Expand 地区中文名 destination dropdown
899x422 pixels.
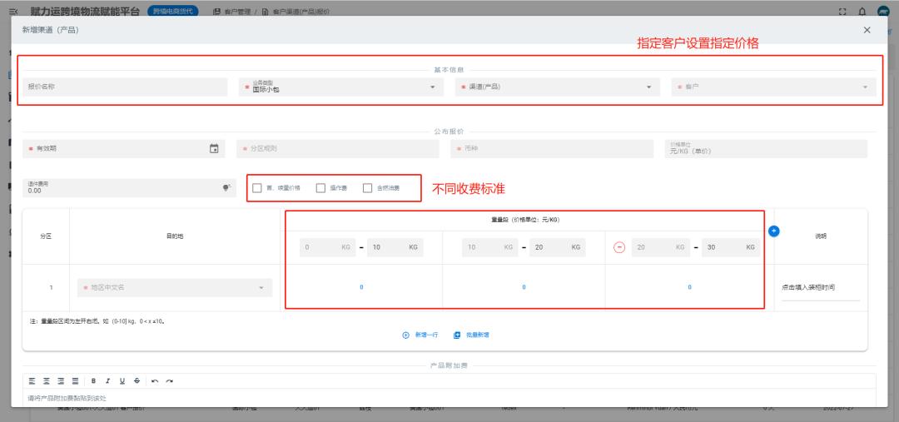pos(174,287)
